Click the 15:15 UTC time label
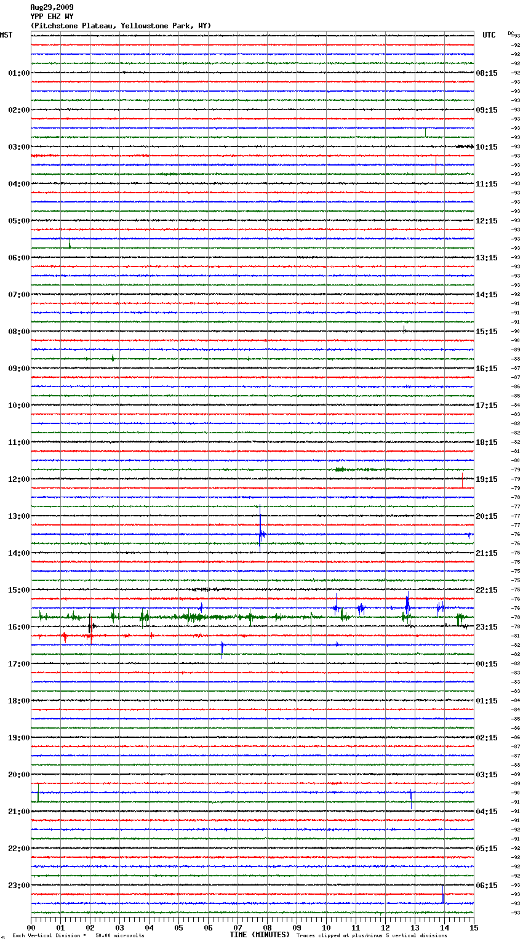Screen dimensions: 523x944 (487, 332)
